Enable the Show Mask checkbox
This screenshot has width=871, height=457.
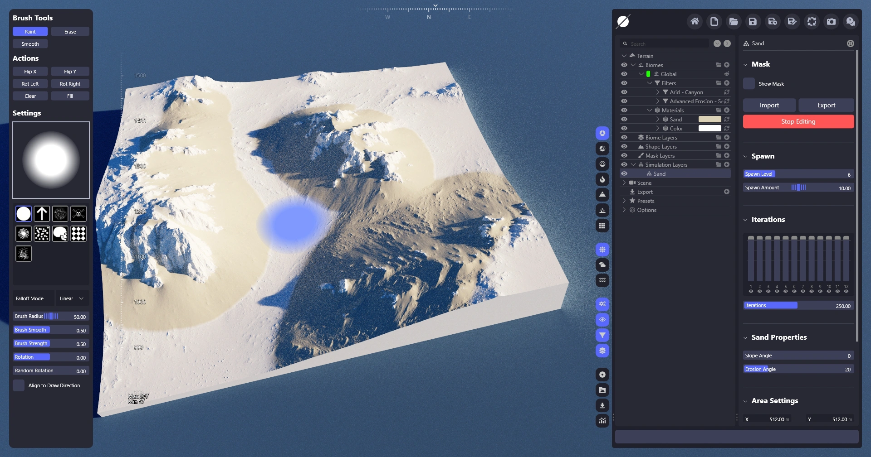click(749, 84)
